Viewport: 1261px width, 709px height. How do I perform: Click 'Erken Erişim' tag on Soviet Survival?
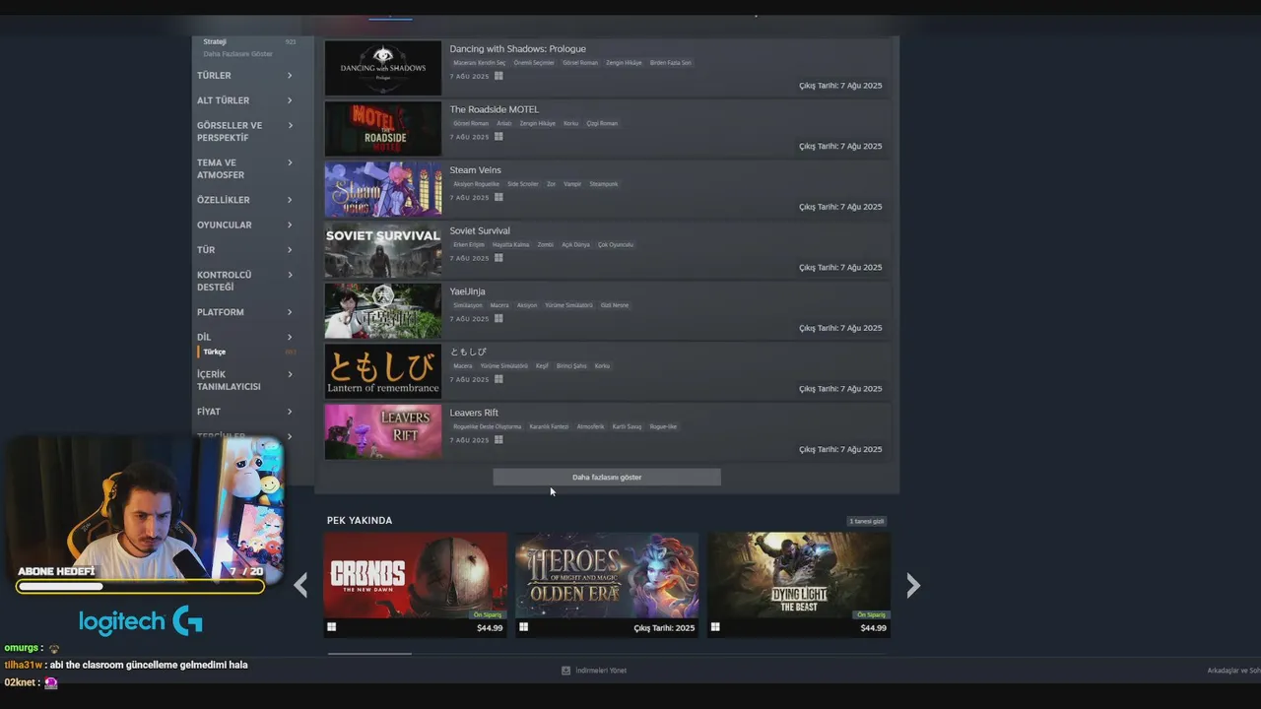469,244
